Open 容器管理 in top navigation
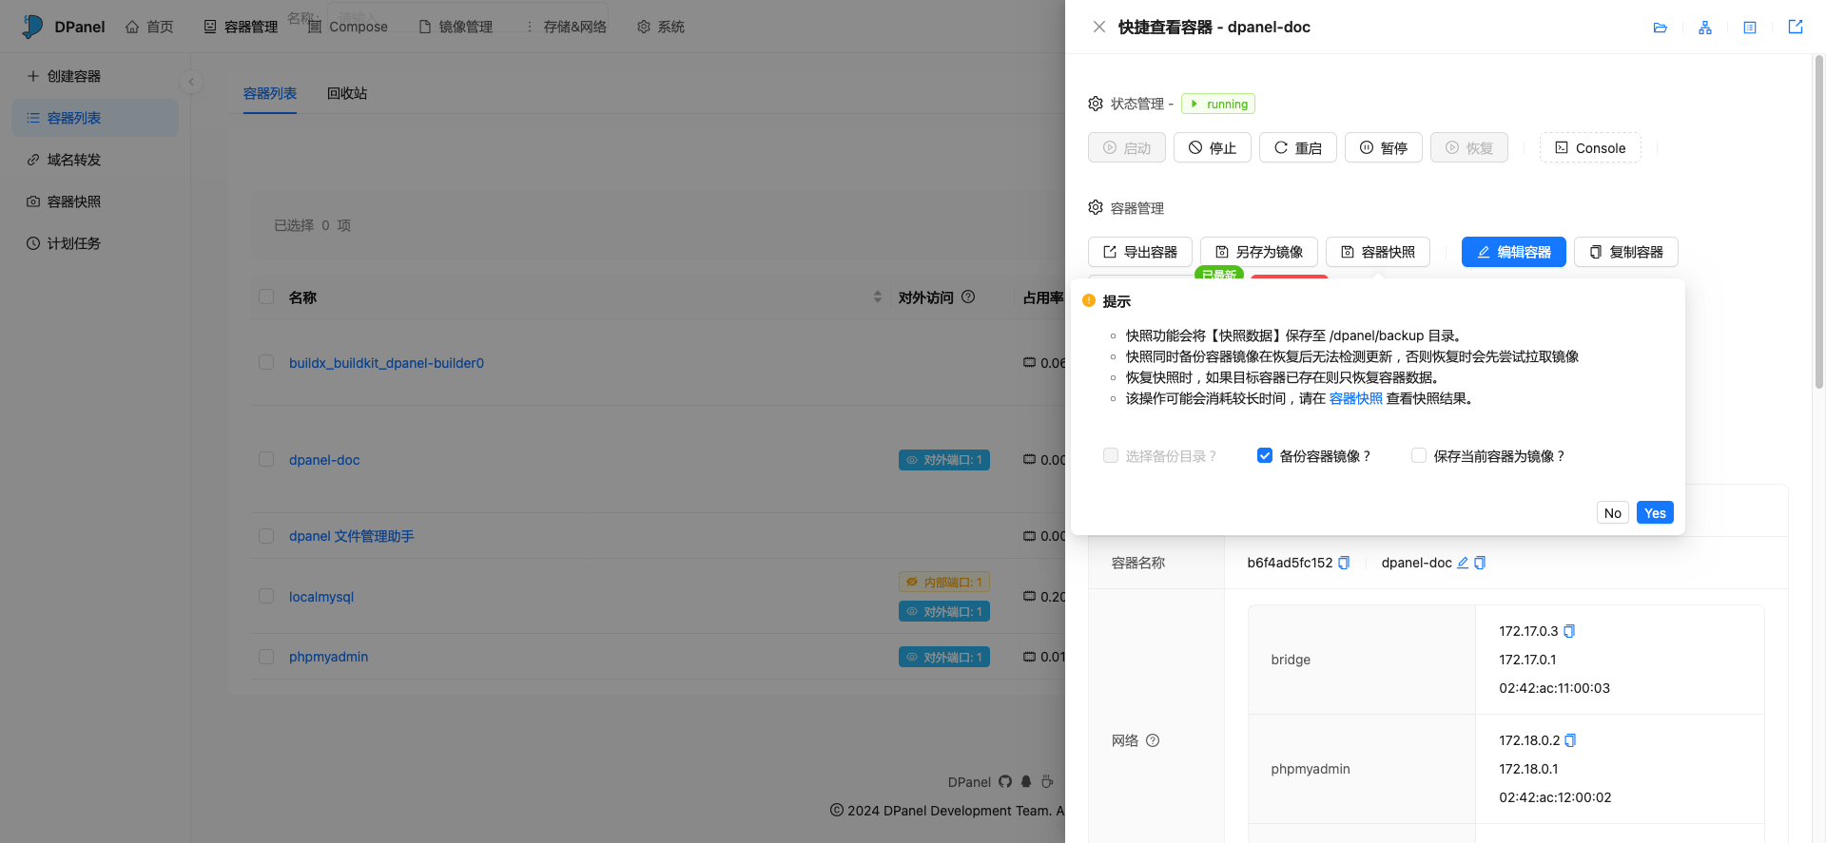 pyautogui.click(x=241, y=27)
